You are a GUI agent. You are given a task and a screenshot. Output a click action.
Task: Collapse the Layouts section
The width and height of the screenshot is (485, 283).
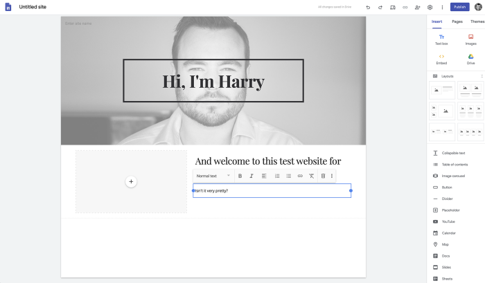pyautogui.click(x=482, y=76)
